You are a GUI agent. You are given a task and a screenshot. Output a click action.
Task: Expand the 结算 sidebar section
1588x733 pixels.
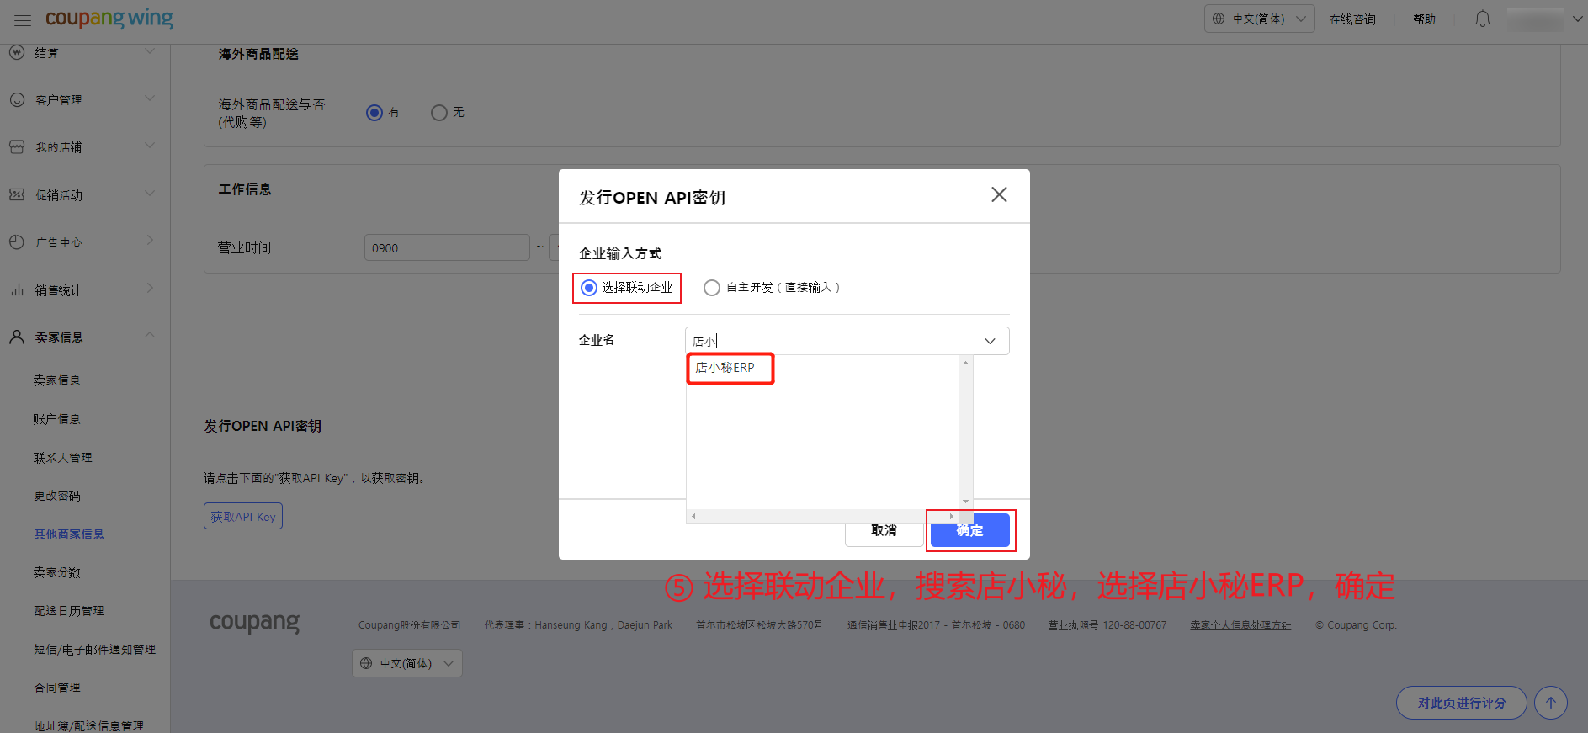click(150, 52)
